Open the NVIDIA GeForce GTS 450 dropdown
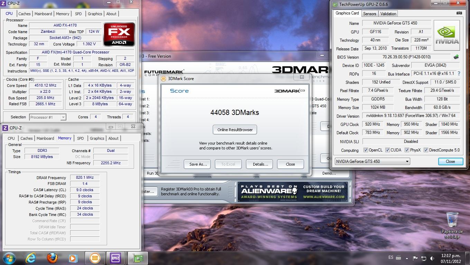Viewport: 470px width, 265px height. point(372,161)
